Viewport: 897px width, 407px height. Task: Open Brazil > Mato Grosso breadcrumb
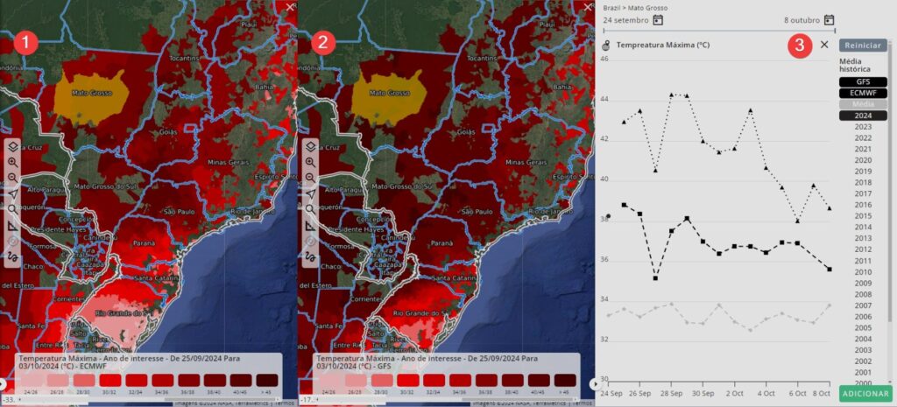coord(635,8)
